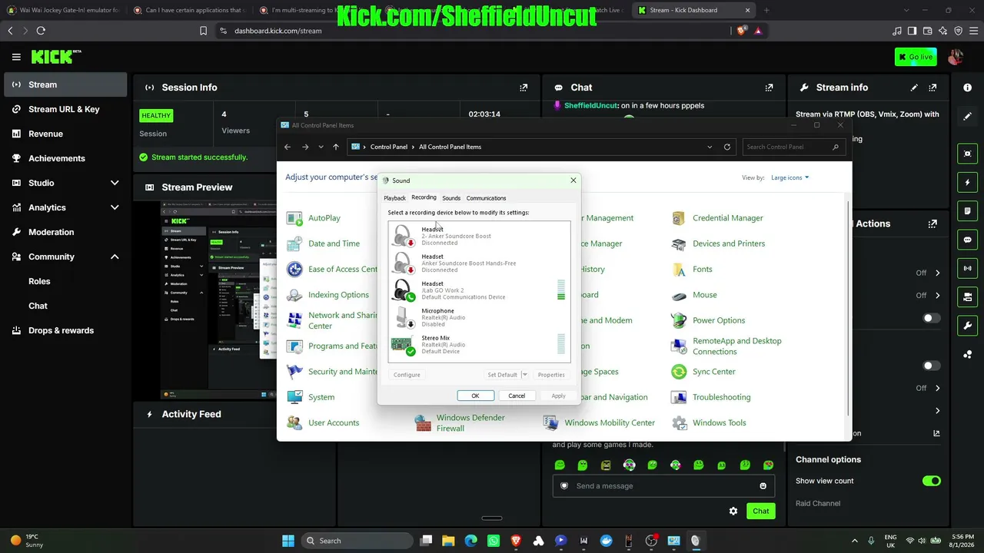Open Brave Rewards triangle icon
984x553 pixels.
(758, 31)
